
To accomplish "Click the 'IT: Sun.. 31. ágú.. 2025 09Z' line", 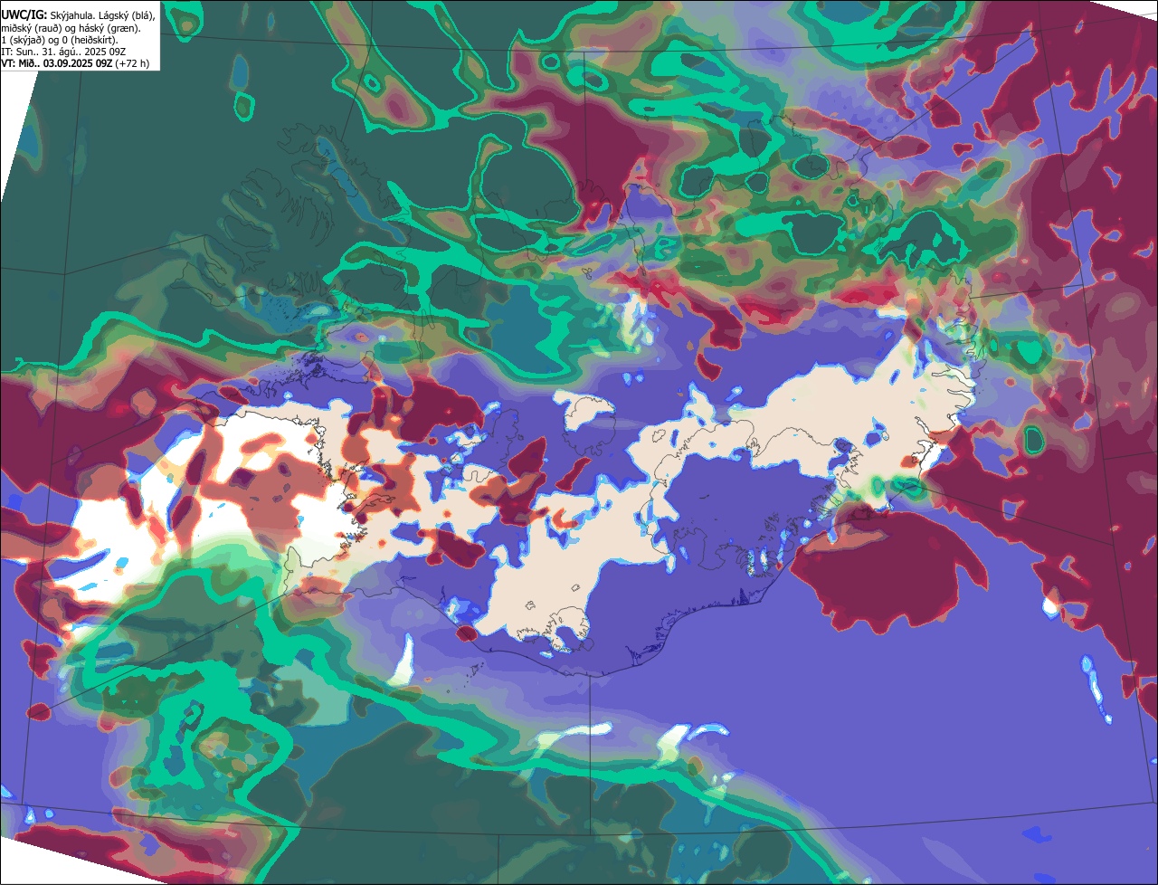I will (x=63, y=52).
